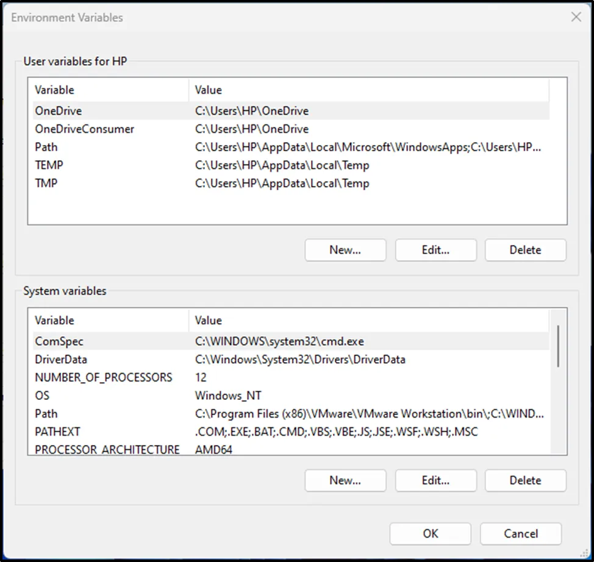Select the OneDrive user variable

pos(59,111)
